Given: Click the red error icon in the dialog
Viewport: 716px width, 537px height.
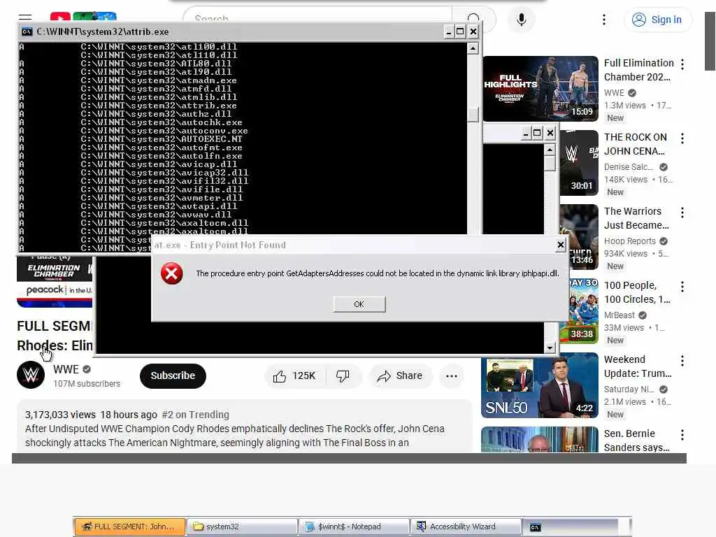Looking at the screenshot, I should (x=172, y=273).
